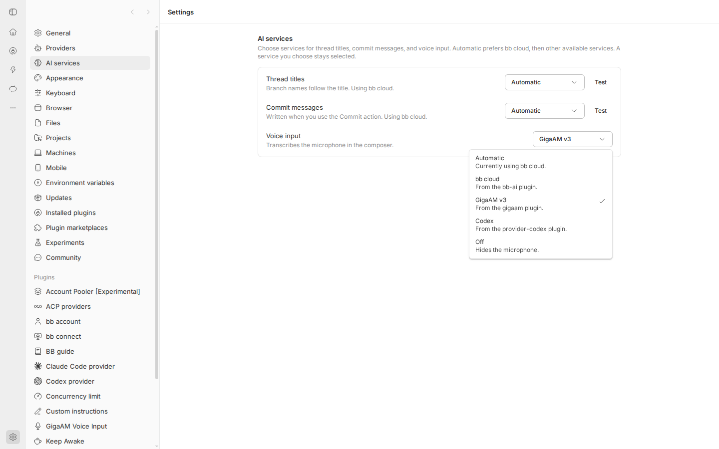Open the home icon in left rail
The image size is (719, 449).
pyautogui.click(x=13, y=32)
